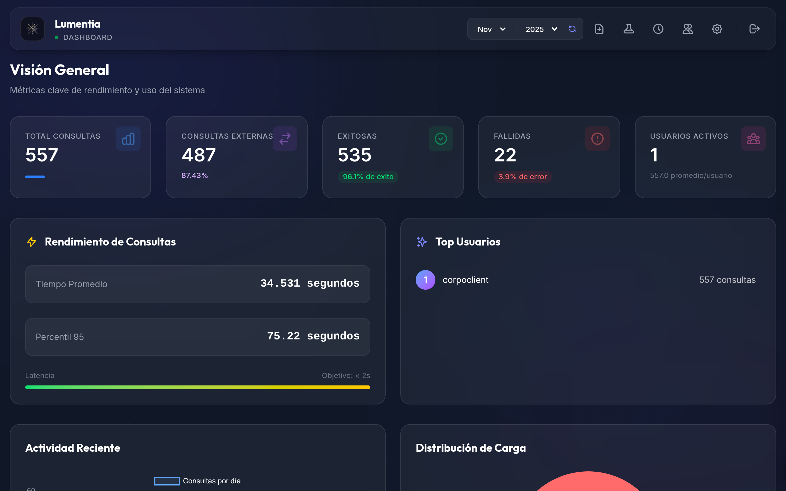
Task: Click the bar chart icon on Total Consultas card
Action: [128, 139]
